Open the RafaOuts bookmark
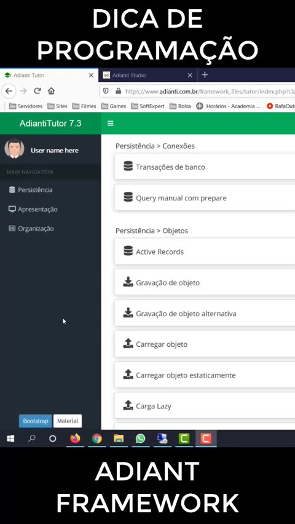295x524 pixels. tap(281, 106)
